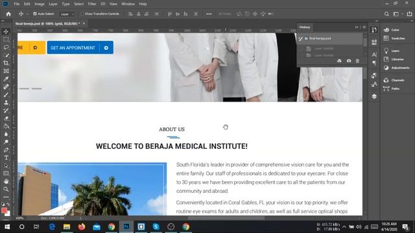The width and height of the screenshot is (415, 233).
Task: Click the foreground color swatch
Action: pos(4,210)
